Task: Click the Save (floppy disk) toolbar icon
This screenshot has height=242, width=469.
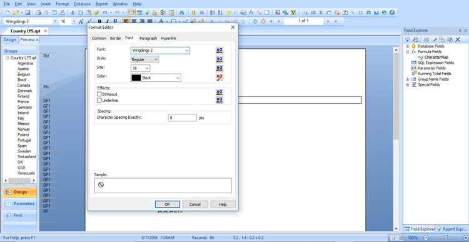Action: (x=28, y=13)
